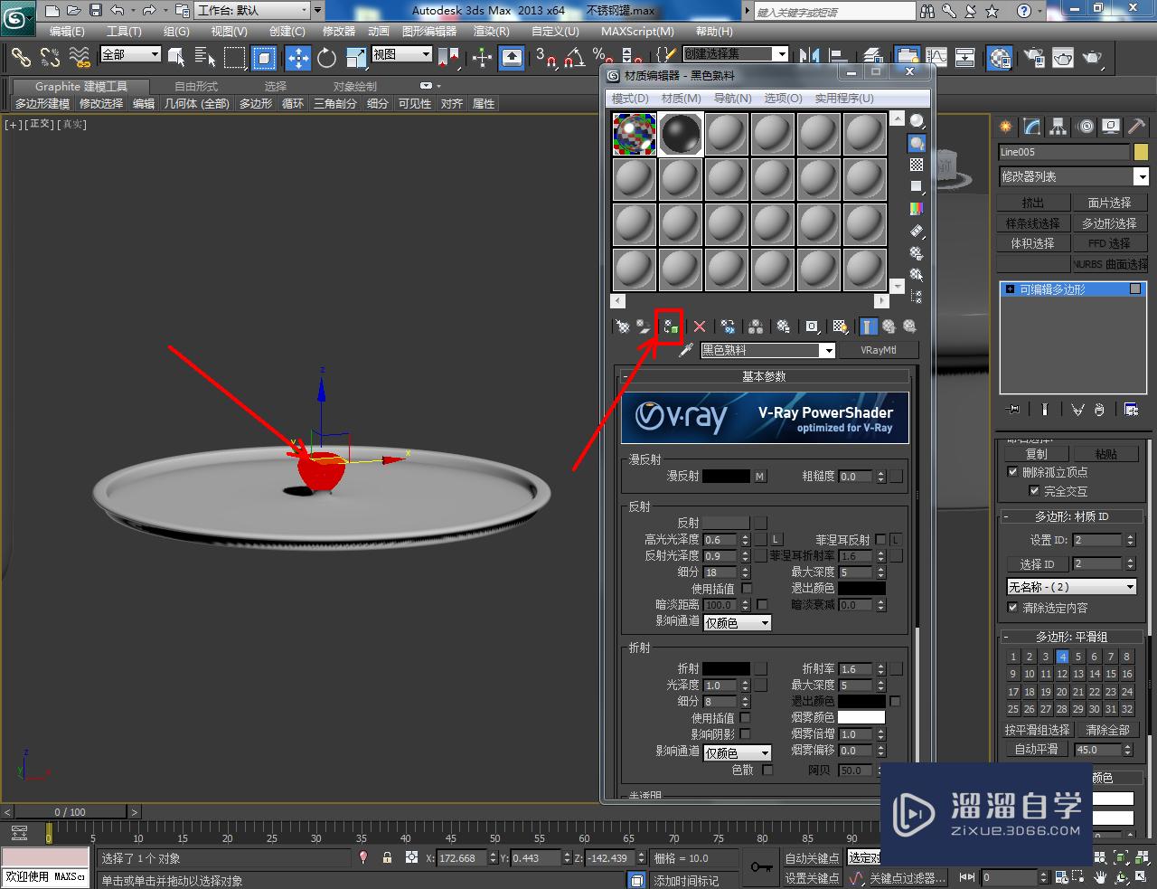Click the 自动平滑 button

click(1036, 749)
